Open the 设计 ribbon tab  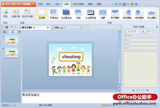(58, 4)
